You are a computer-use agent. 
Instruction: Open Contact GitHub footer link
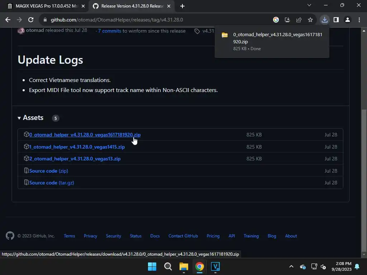[x=183, y=236]
